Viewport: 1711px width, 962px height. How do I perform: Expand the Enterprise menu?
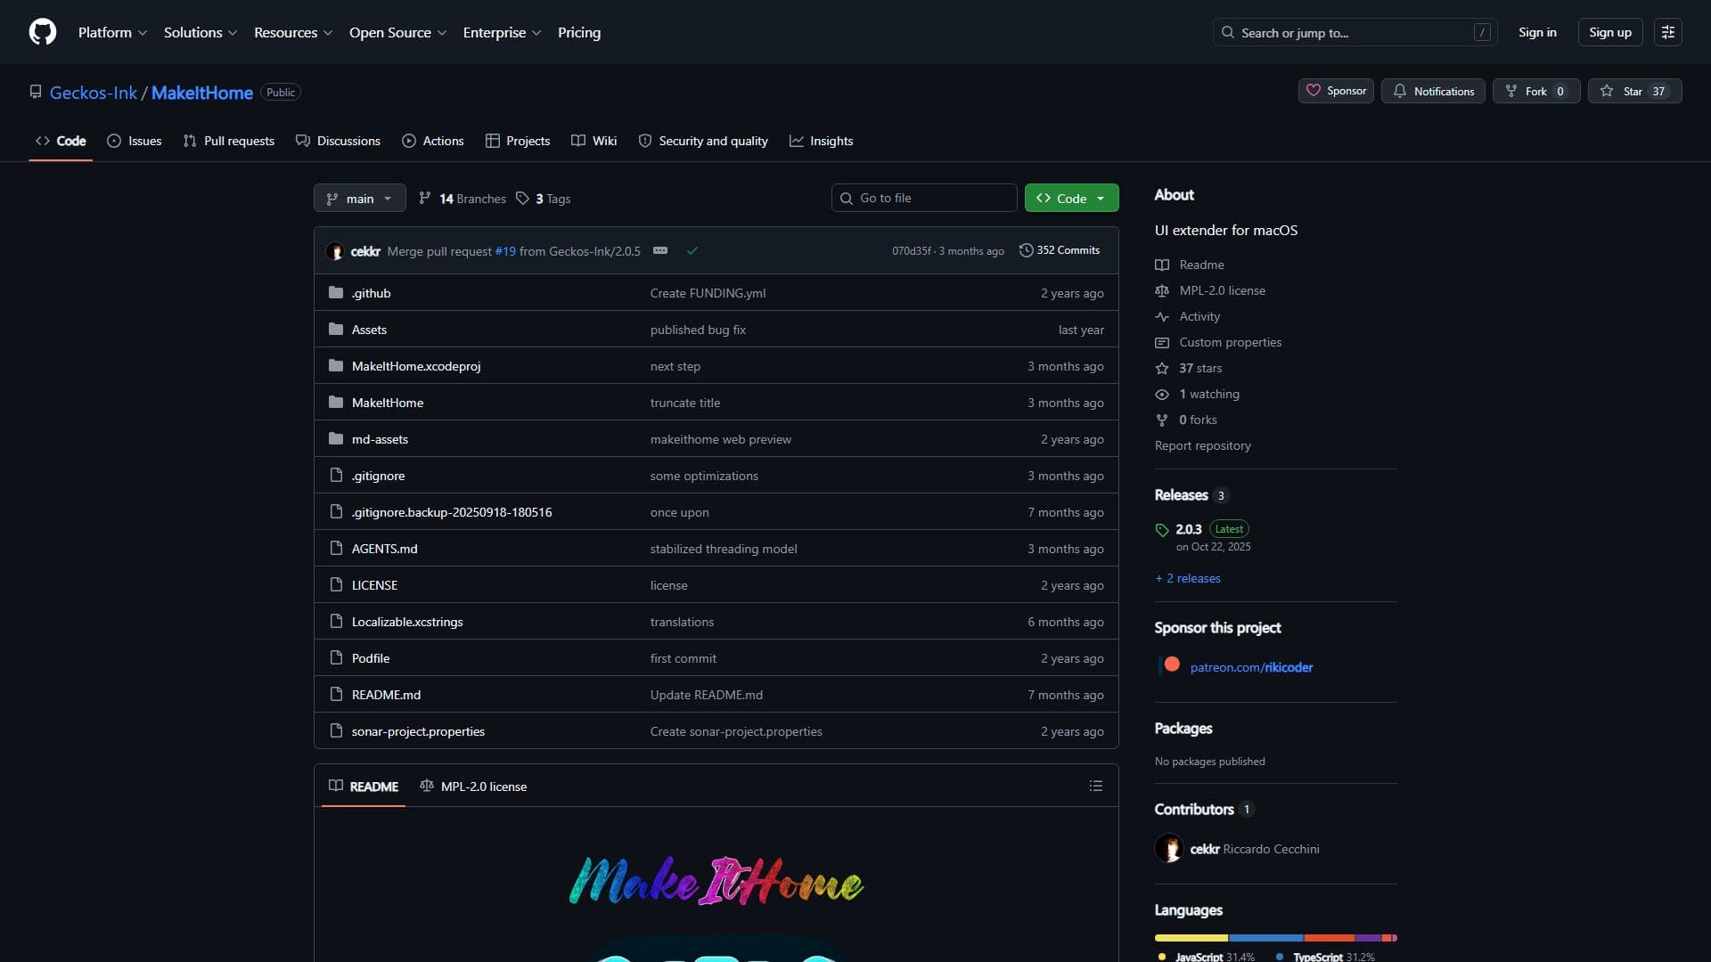[x=502, y=32]
